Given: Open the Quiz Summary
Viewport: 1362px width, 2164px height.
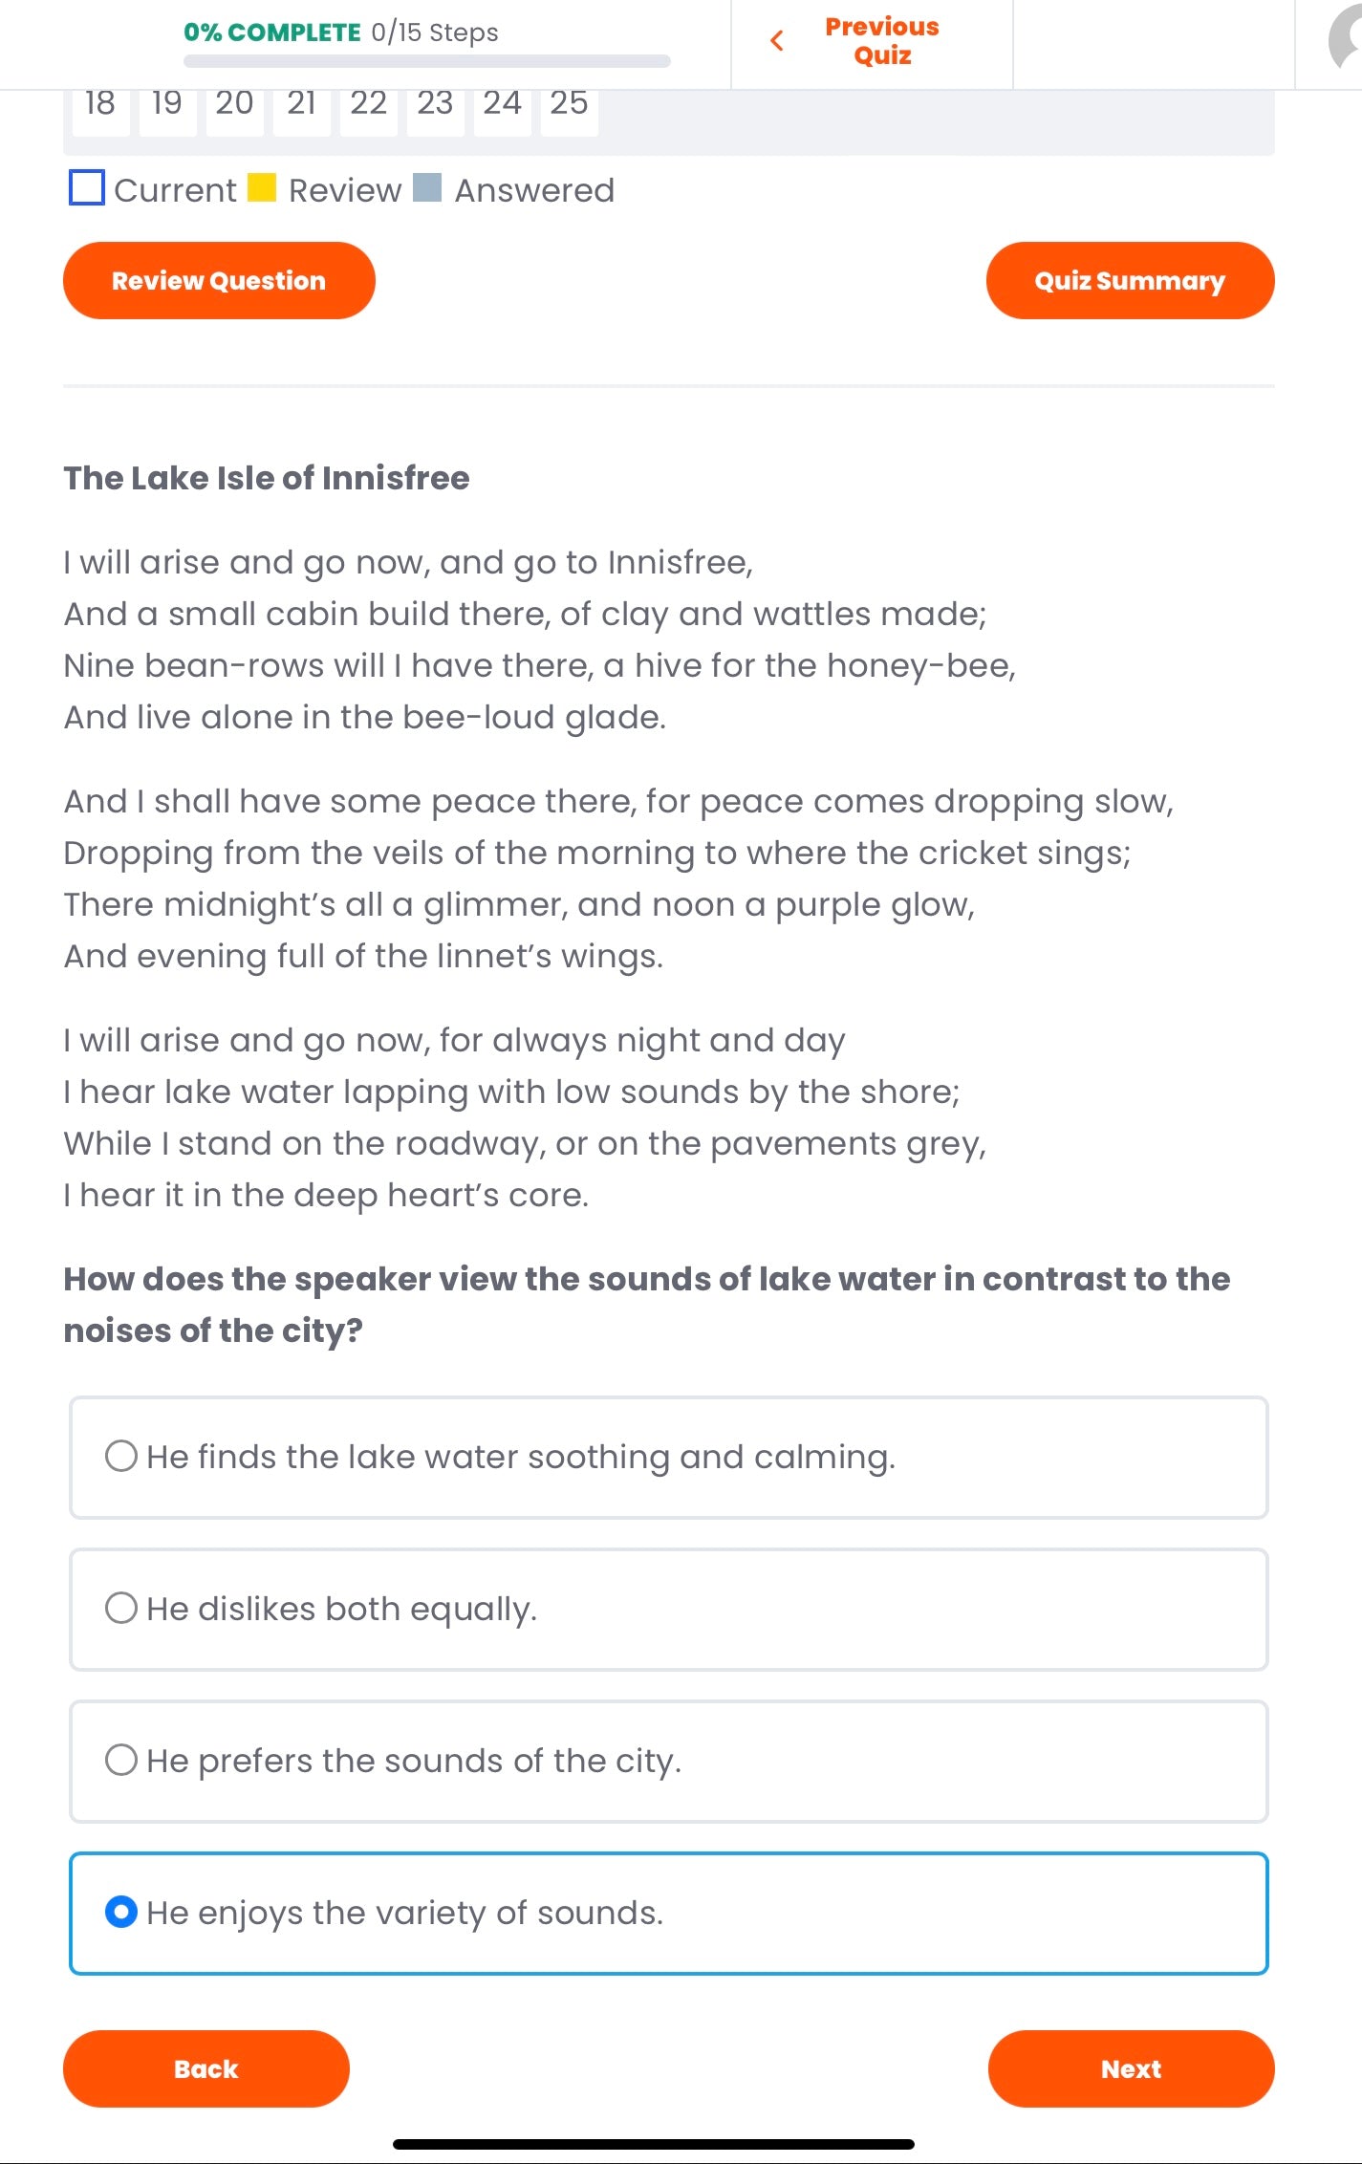Looking at the screenshot, I should [1130, 281].
